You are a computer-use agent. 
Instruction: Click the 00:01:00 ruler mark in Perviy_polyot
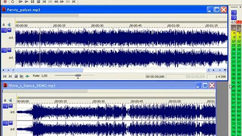click(x=174, y=26)
